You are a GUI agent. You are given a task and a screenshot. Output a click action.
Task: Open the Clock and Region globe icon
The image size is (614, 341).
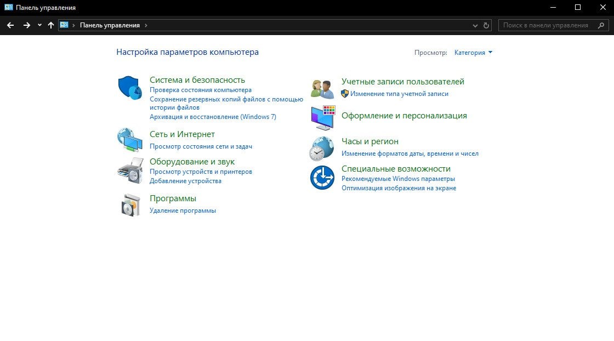(x=321, y=149)
